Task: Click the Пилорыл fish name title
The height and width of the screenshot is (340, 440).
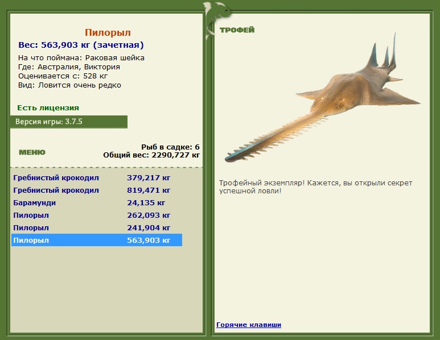Action: 108,32
